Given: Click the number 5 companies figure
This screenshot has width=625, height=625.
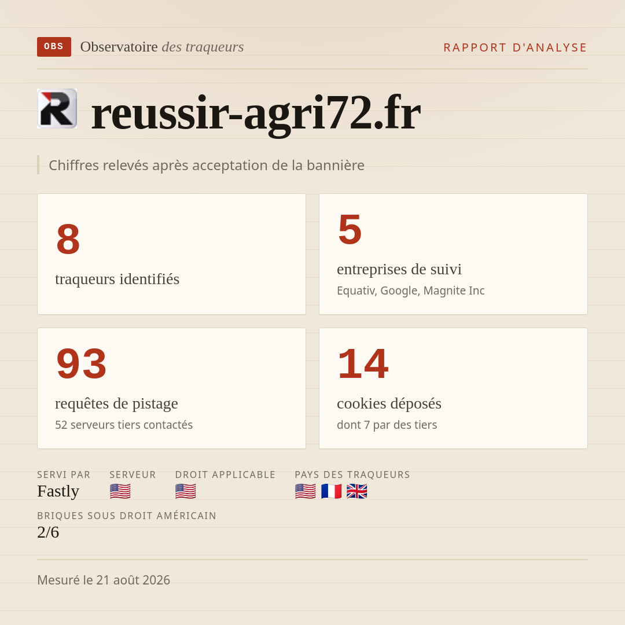Looking at the screenshot, I should (350, 230).
